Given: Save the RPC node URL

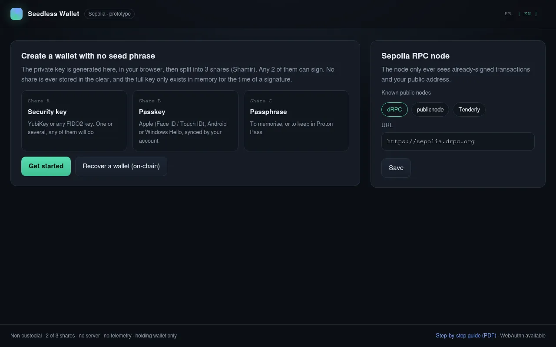Looking at the screenshot, I should [396, 168].
